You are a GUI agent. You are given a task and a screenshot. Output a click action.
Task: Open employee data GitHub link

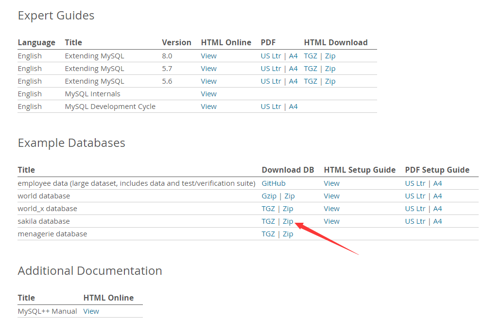click(x=274, y=183)
